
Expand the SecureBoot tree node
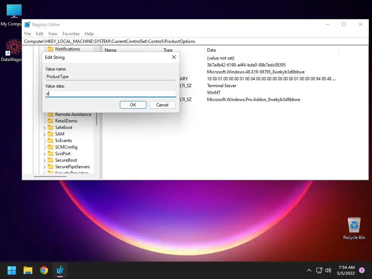(44, 161)
